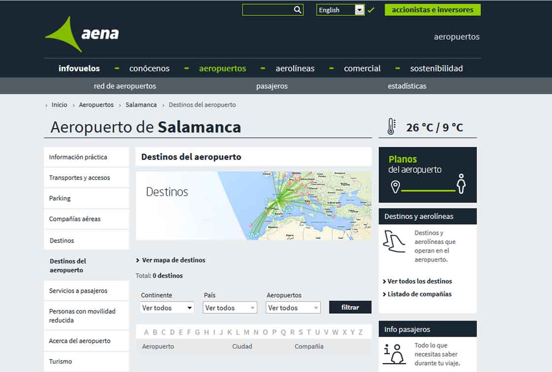Expand the Continente filter dropdown
Screen dimensions: 552x372
(167, 308)
